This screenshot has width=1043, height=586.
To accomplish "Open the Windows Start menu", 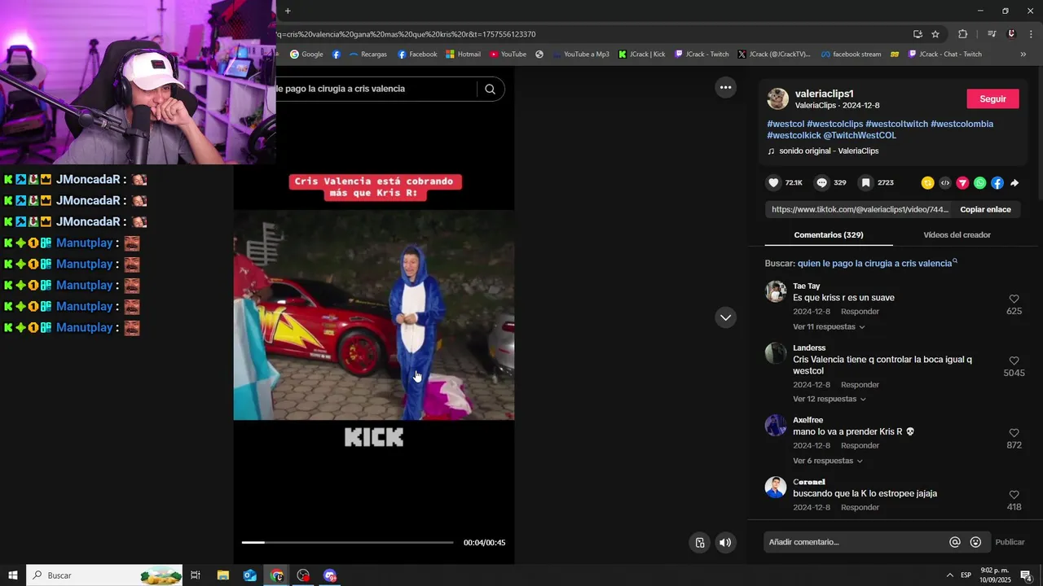I will pyautogui.click(x=13, y=575).
